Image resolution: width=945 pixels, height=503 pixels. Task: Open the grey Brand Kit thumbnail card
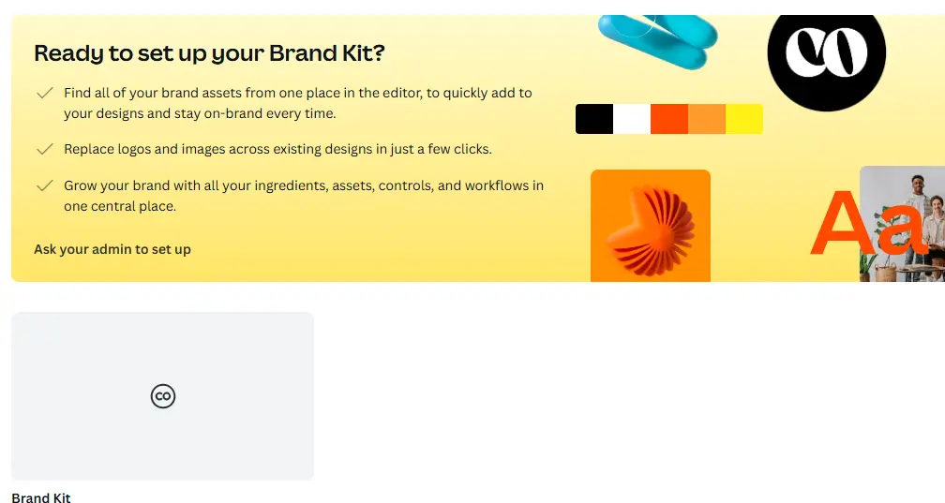coord(163,396)
